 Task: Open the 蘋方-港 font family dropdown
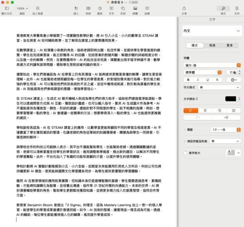click(x=212, y=65)
